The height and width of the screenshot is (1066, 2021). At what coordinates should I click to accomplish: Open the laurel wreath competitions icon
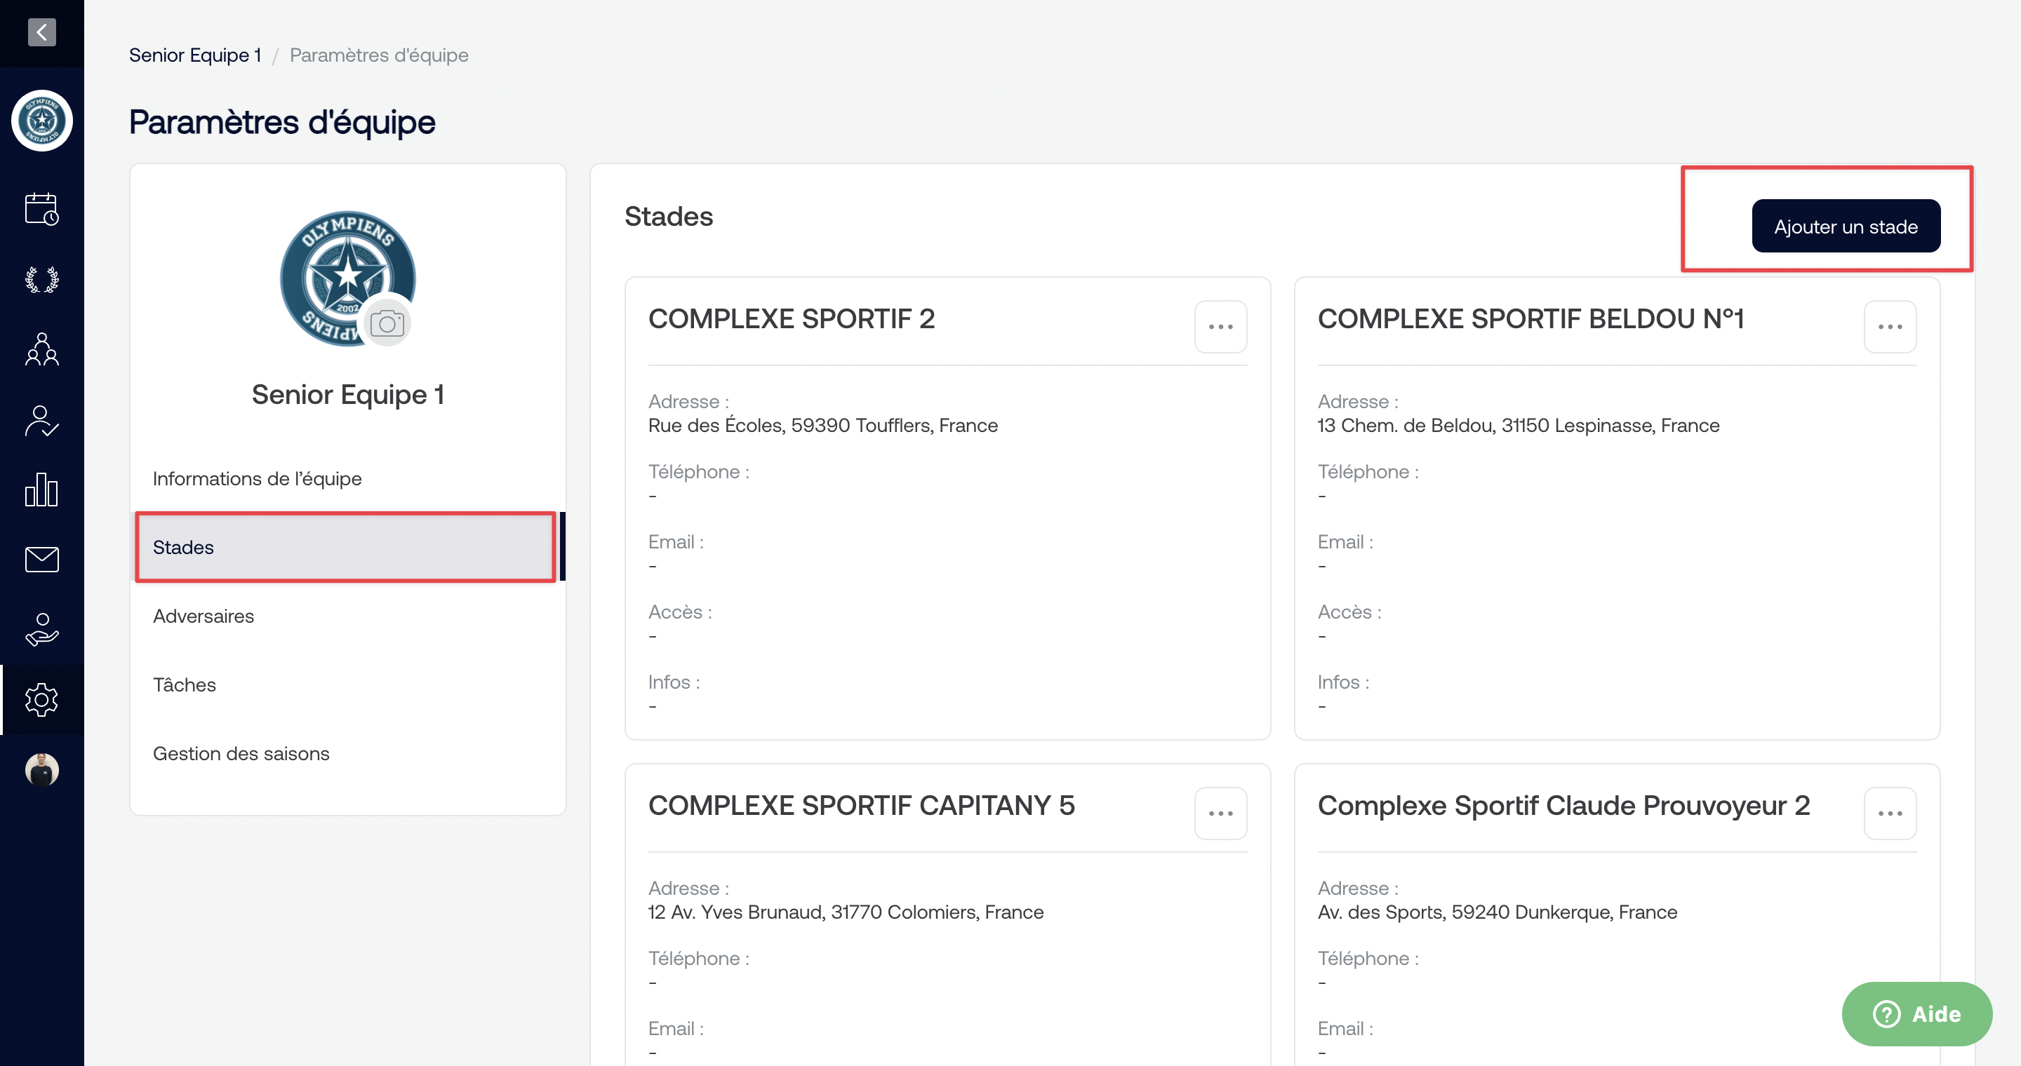(41, 279)
